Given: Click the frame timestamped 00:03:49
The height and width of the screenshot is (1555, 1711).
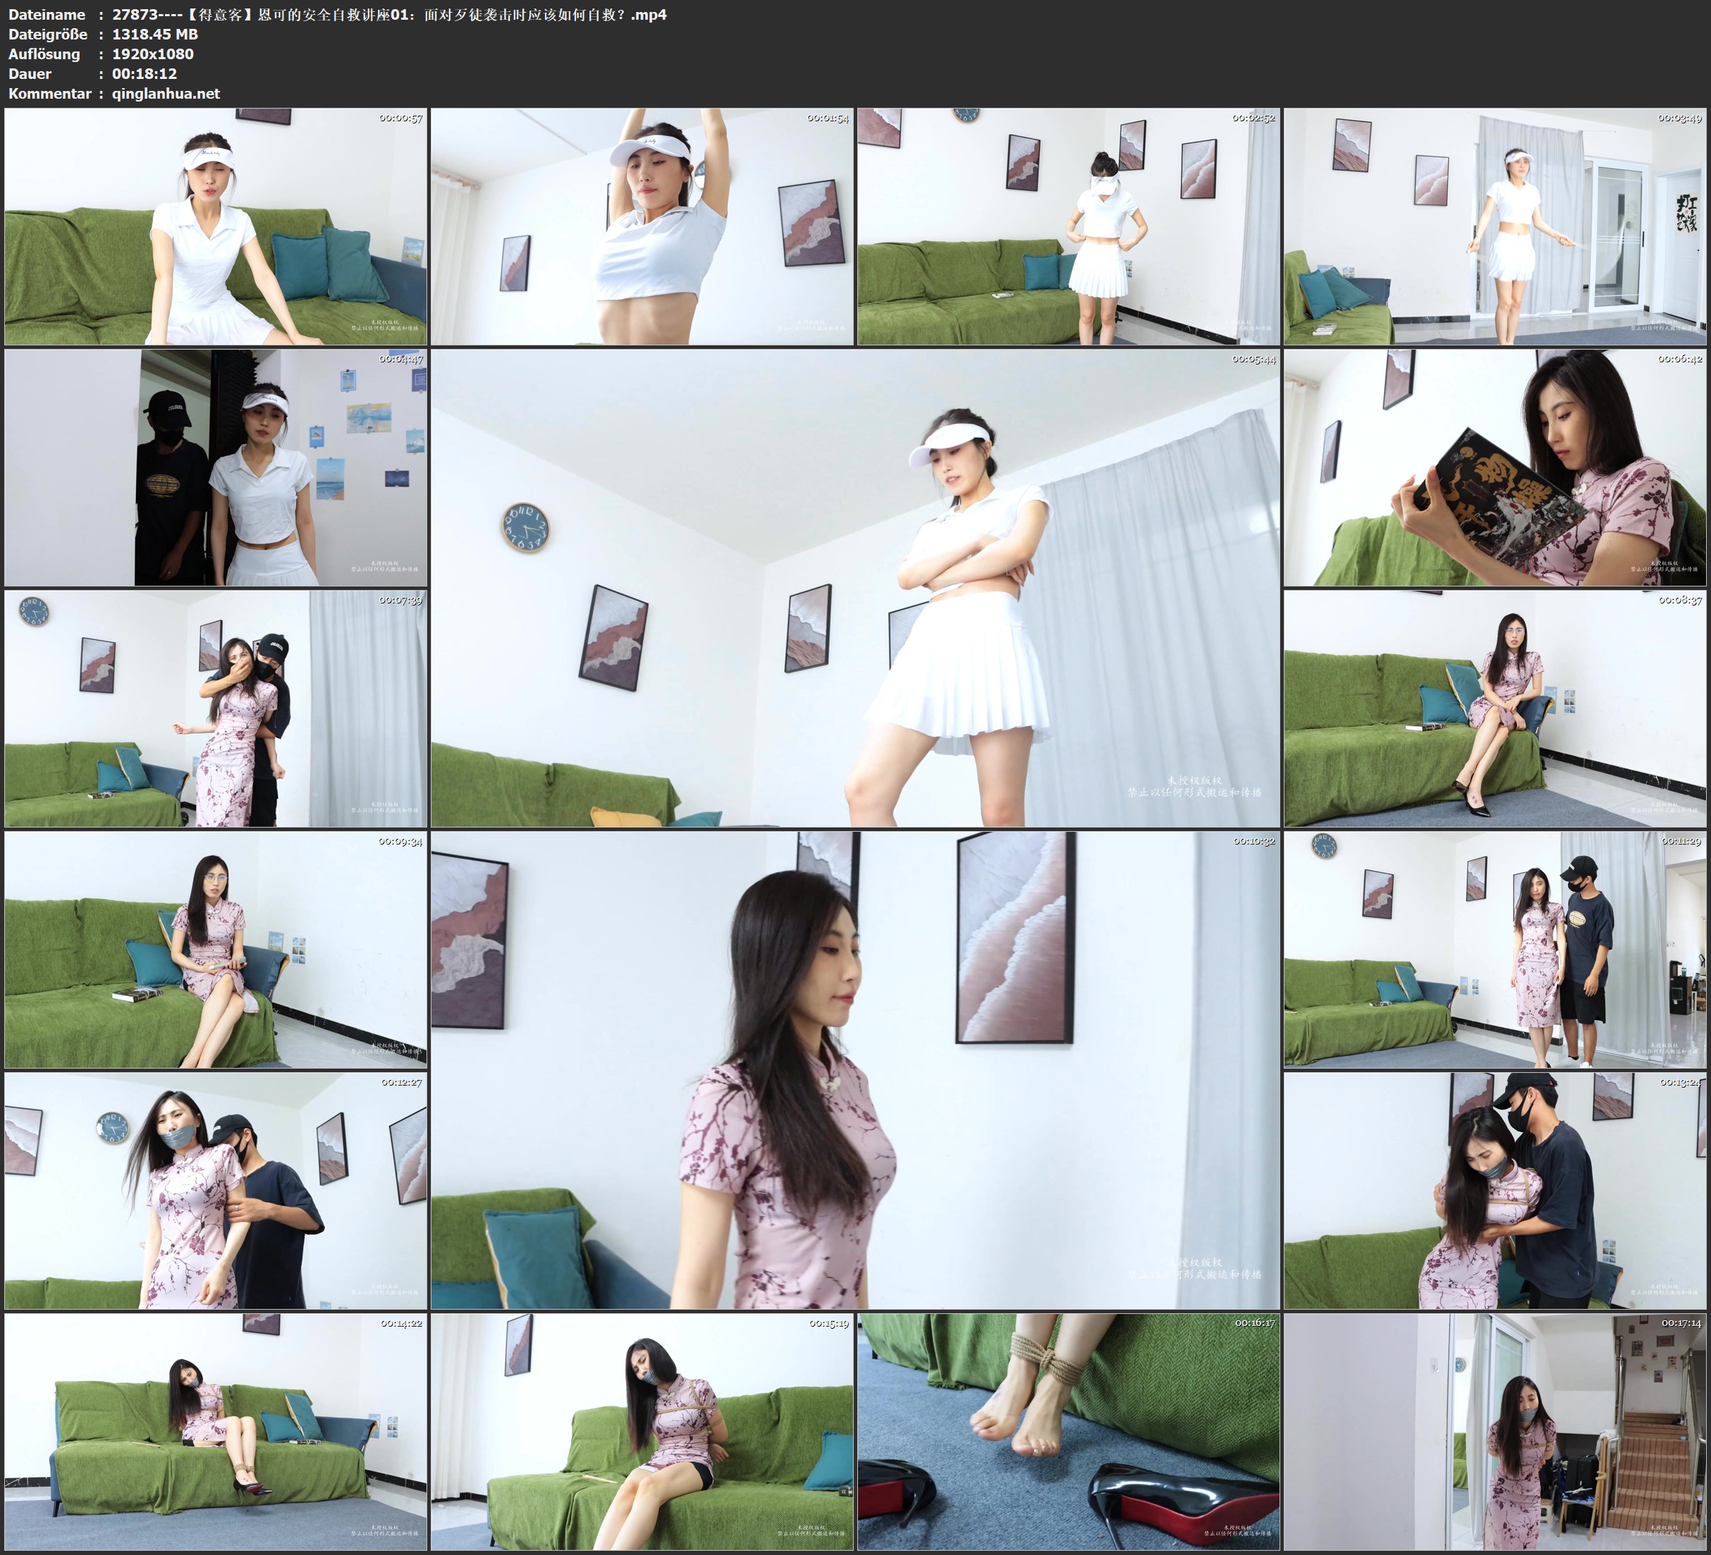Looking at the screenshot, I should point(1494,227).
